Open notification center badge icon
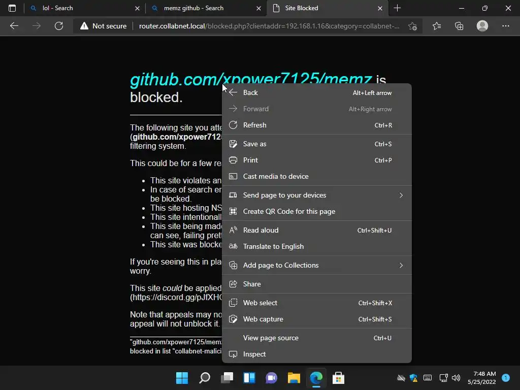The image size is (520, 390). point(506,378)
